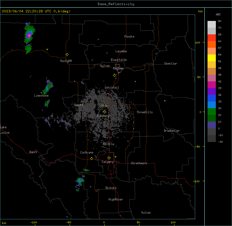Screen dimensions: 232x226
Task: Click the -30 value in the dBZ legend
Action: [220, 142]
